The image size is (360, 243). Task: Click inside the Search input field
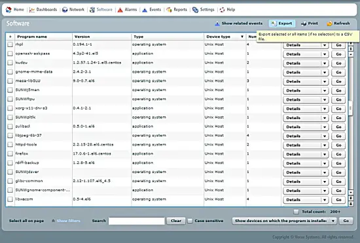pyautogui.click(x=137, y=221)
